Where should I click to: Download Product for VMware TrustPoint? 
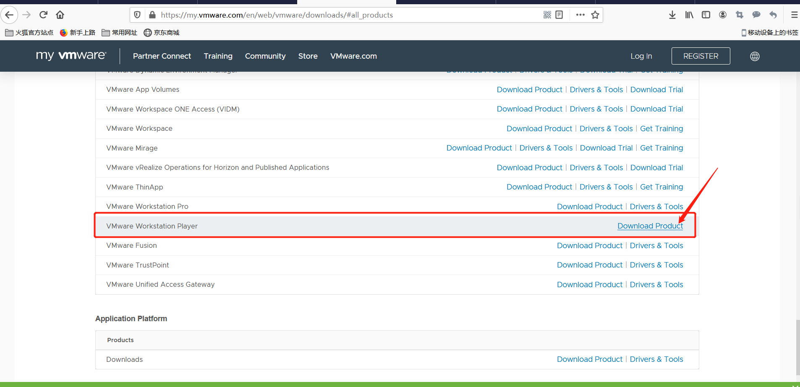[590, 265]
